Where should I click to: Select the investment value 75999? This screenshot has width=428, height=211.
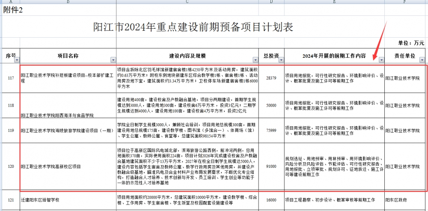pos(272,131)
